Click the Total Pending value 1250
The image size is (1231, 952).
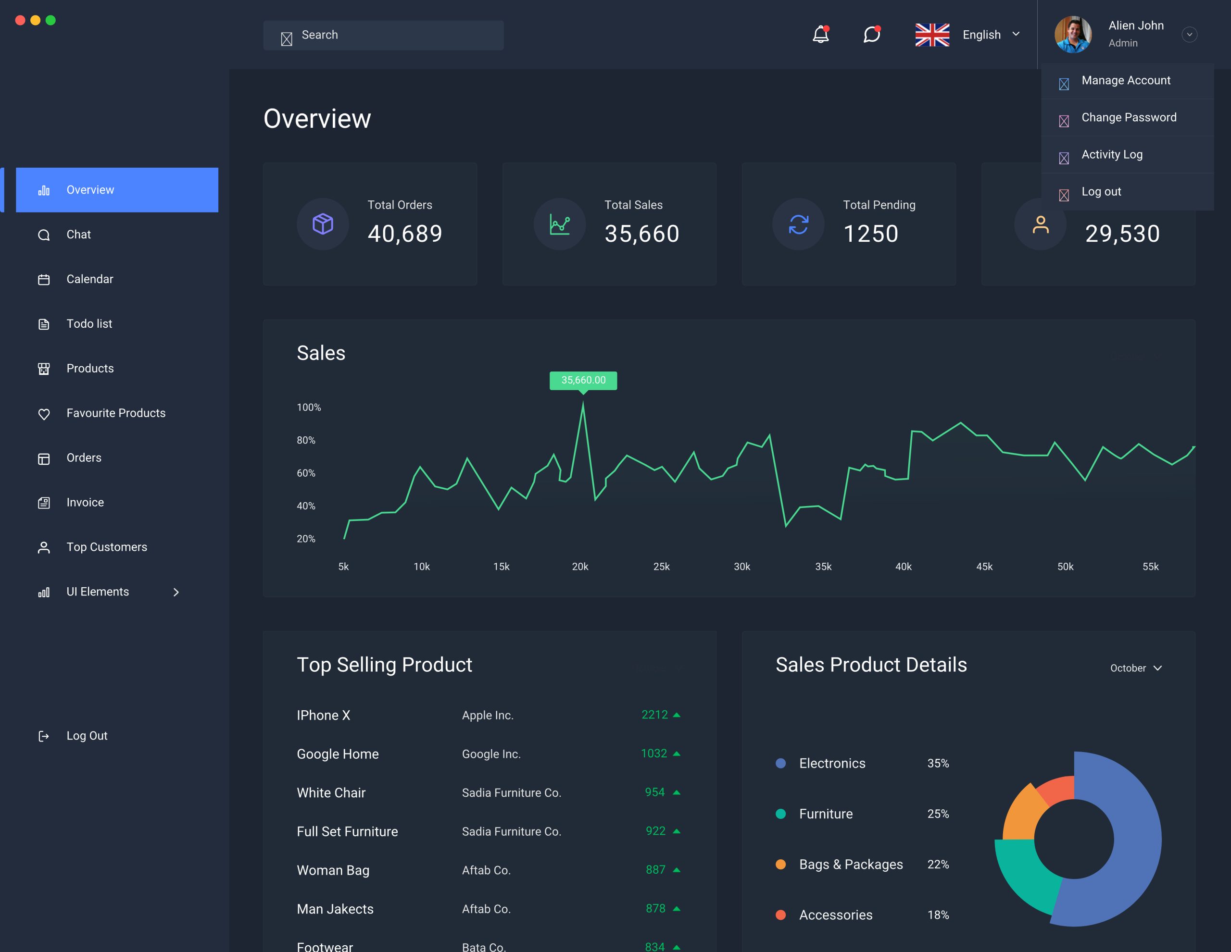[x=870, y=234]
